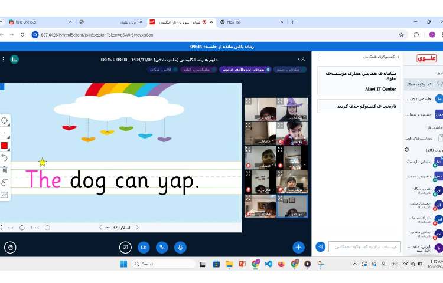Go to the next slide arrow
Viewport: 443px width, 283px height.
click(x=100, y=227)
